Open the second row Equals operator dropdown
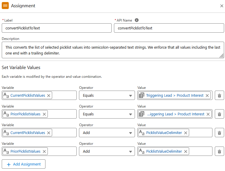This screenshot has width=225, height=171. 107,114
